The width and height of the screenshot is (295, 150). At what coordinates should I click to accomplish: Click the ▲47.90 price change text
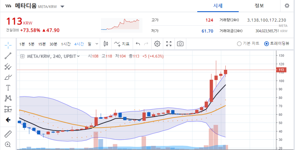(x=51, y=30)
